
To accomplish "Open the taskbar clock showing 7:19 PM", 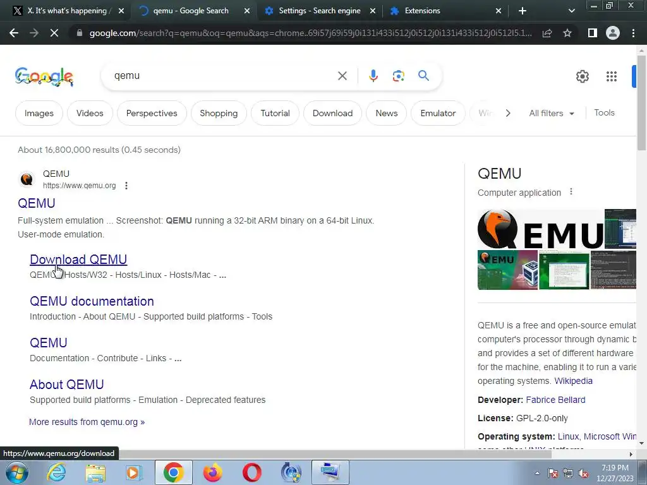I will coord(615,473).
